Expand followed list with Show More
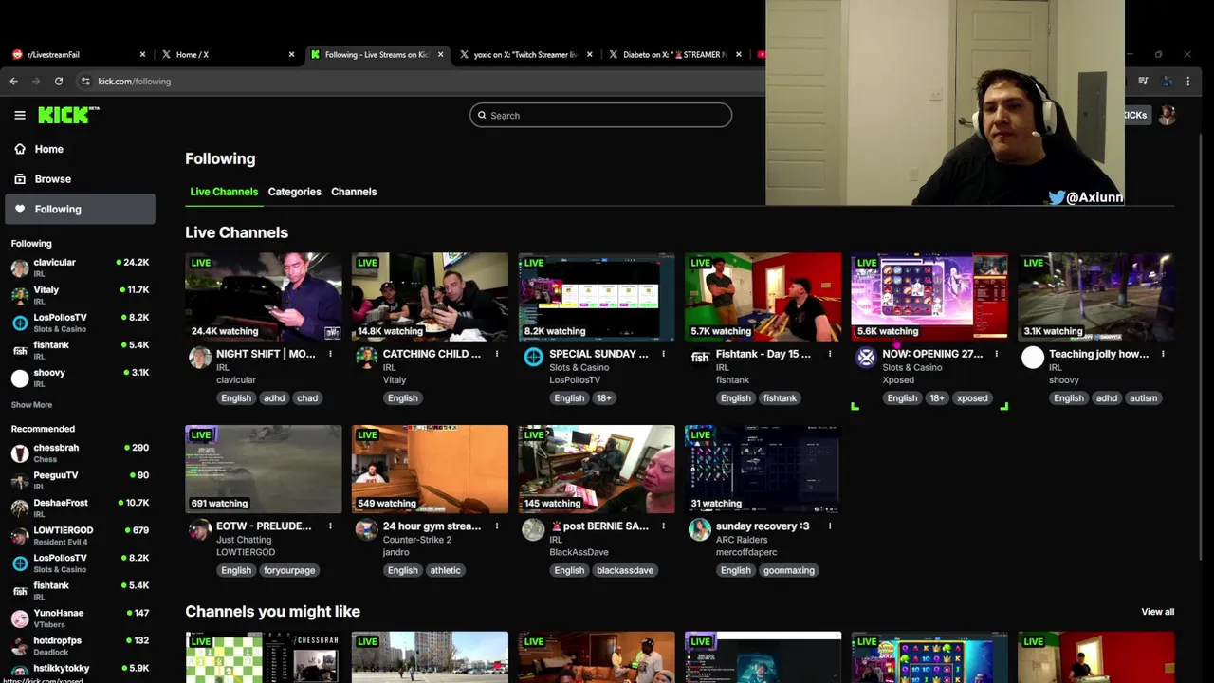This screenshot has height=683, width=1214. tap(31, 405)
